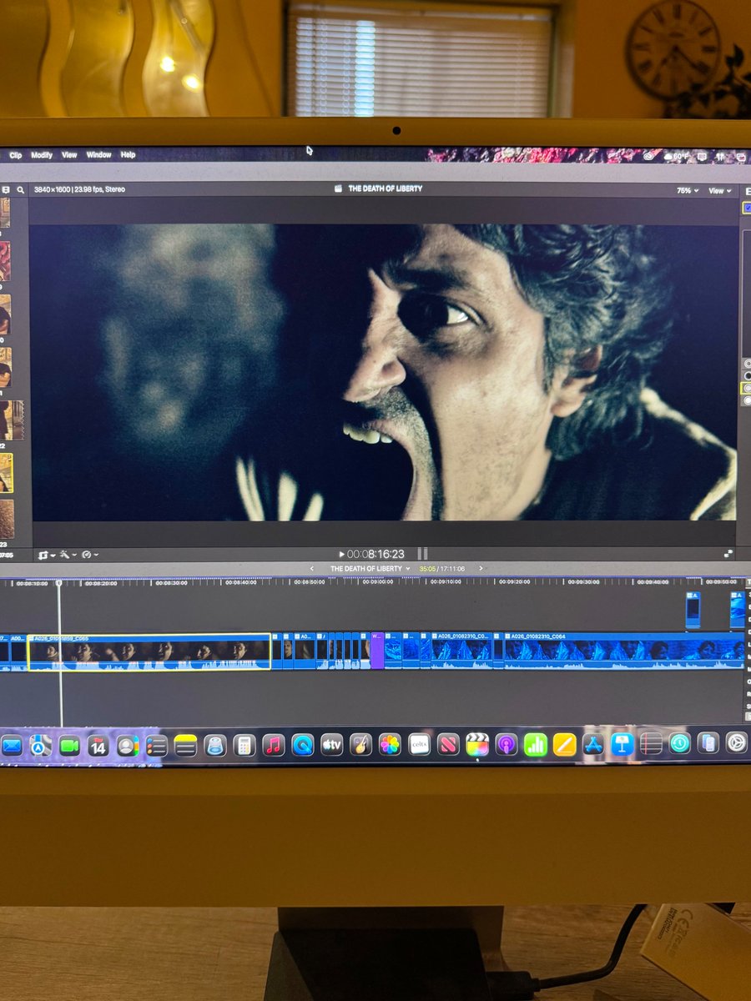Click the 3840×1600 23.98 fps format text

[x=79, y=190]
